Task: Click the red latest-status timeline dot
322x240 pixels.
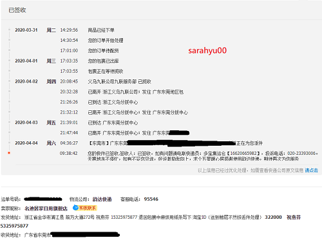Action: pos(9,153)
